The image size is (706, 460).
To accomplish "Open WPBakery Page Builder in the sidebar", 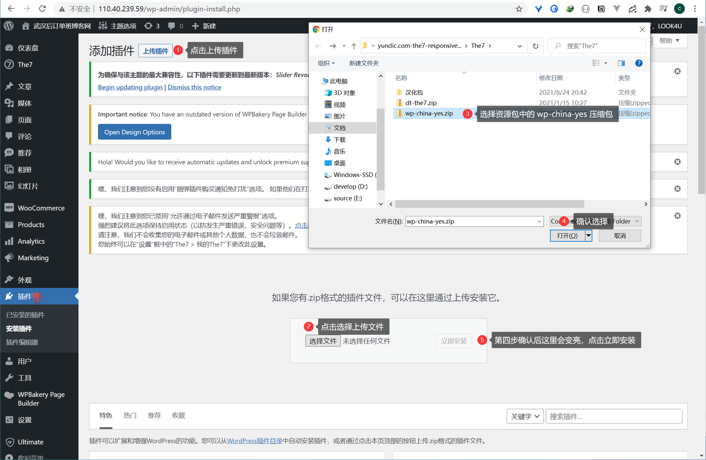I will 41,398.
